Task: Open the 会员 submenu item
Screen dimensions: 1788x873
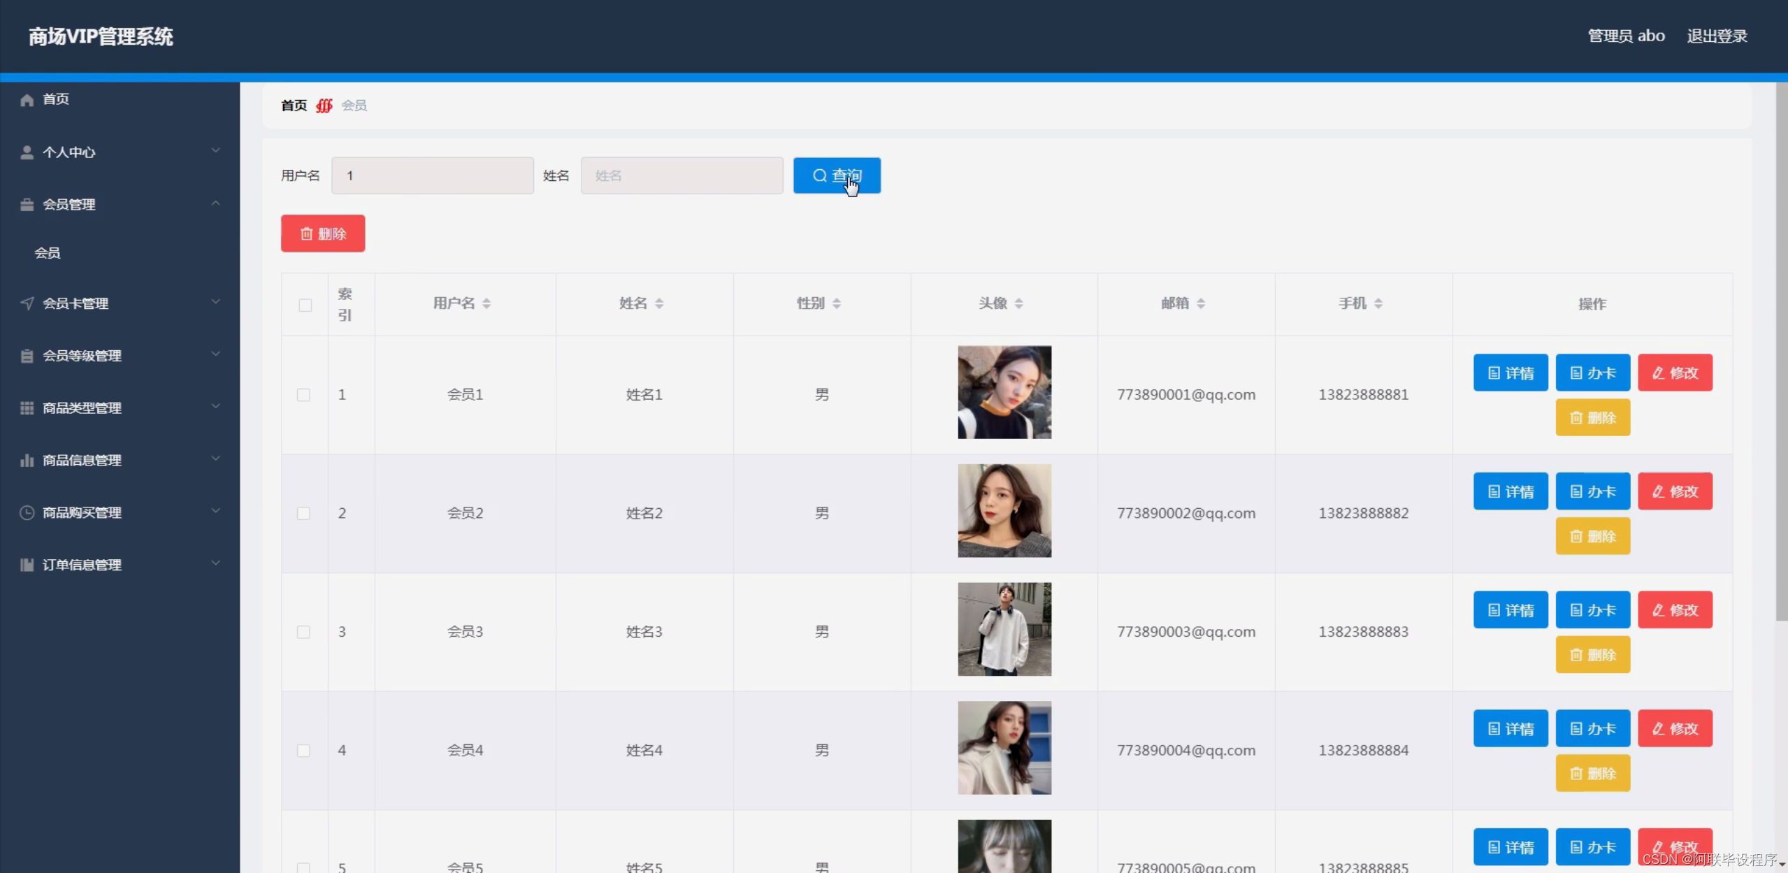Action: point(46,252)
